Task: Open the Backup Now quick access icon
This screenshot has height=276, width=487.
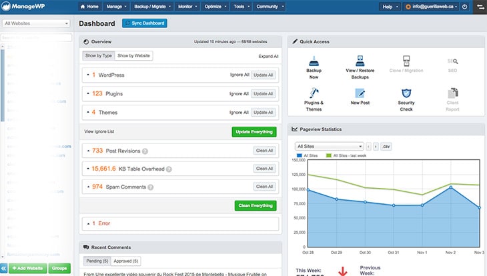Action: pos(314,61)
